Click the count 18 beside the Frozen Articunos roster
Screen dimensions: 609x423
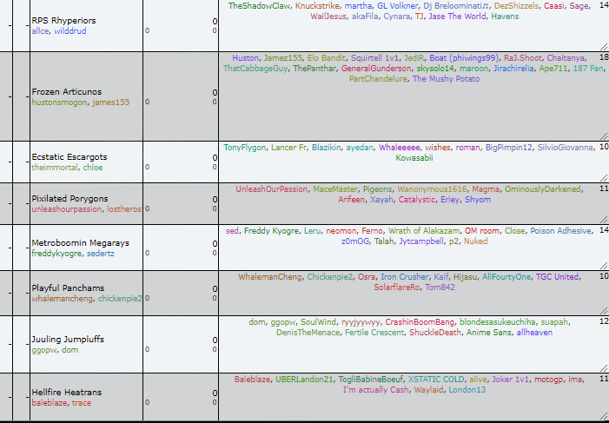[604, 57]
